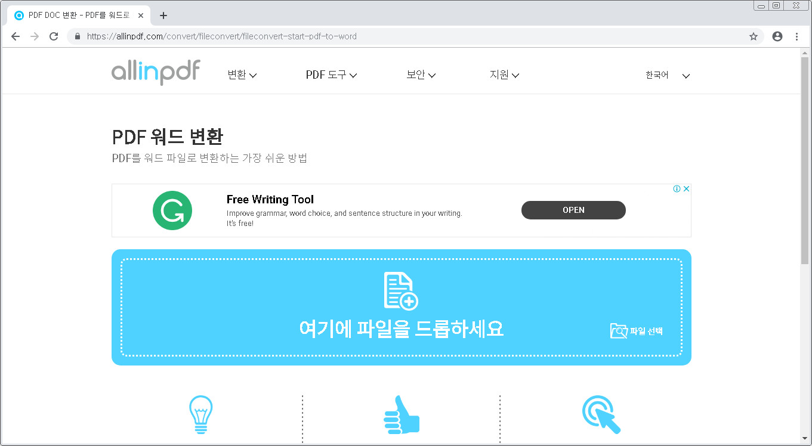Click the add-document upload icon

pyautogui.click(x=400, y=291)
